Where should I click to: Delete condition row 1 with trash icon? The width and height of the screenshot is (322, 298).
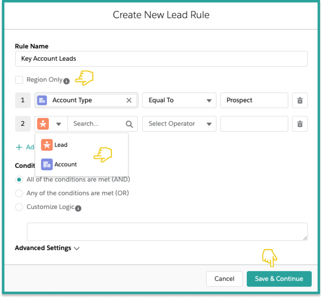tap(300, 100)
